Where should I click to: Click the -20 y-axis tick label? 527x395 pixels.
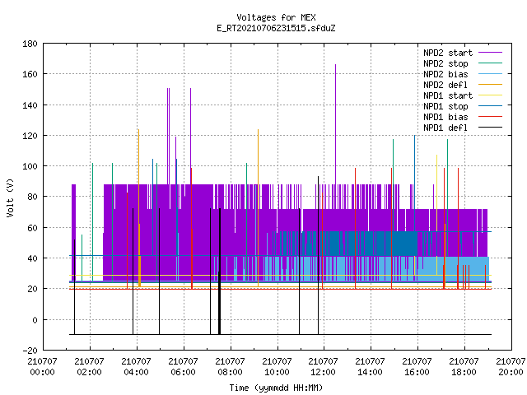(30, 351)
